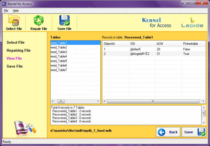The width and height of the screenshot is (210, 146).
Task: Click the Select File toolbar folder icon
Action: click(x=14, y=20)
